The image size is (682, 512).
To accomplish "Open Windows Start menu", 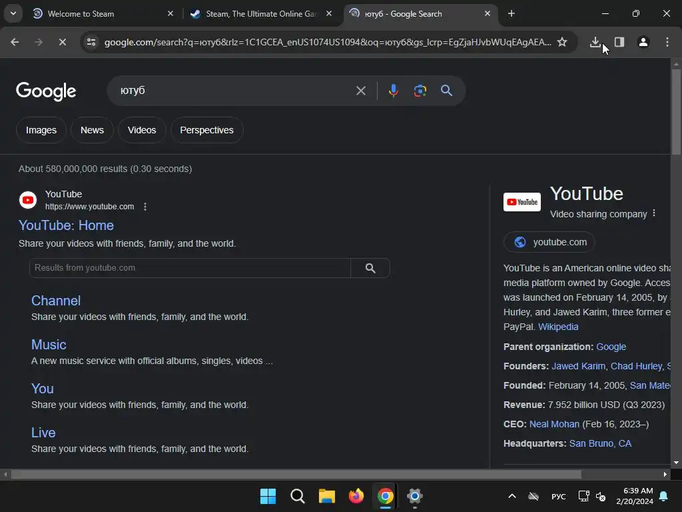I will pos(268,496).
